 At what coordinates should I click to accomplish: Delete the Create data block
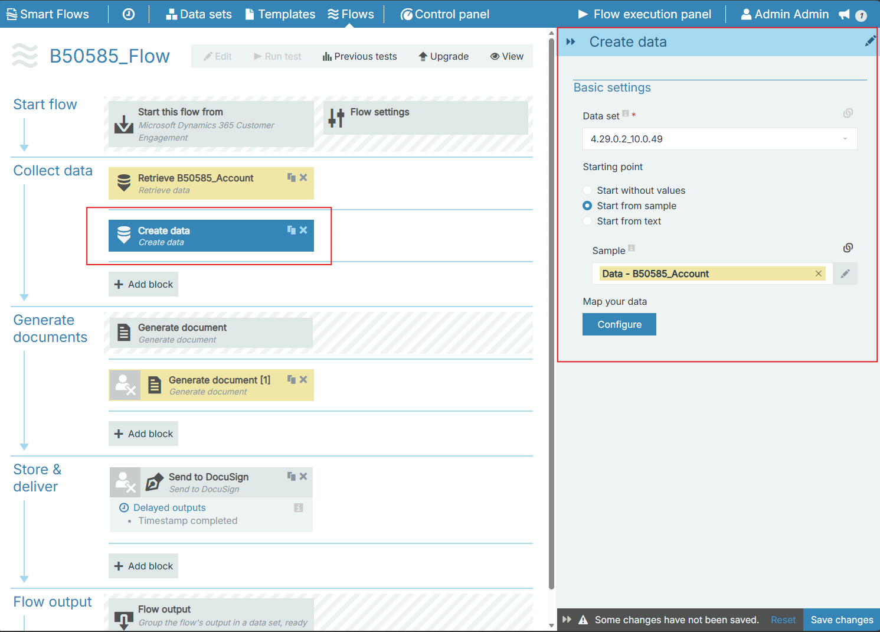(303, 230)
